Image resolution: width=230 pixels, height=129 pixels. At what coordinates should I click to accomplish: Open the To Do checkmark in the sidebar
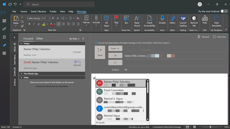tap(4, 45)
